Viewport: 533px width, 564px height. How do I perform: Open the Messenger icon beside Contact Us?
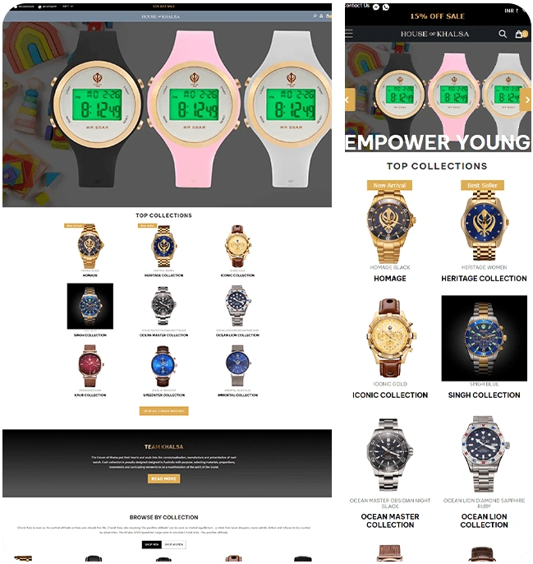point(376,7)
